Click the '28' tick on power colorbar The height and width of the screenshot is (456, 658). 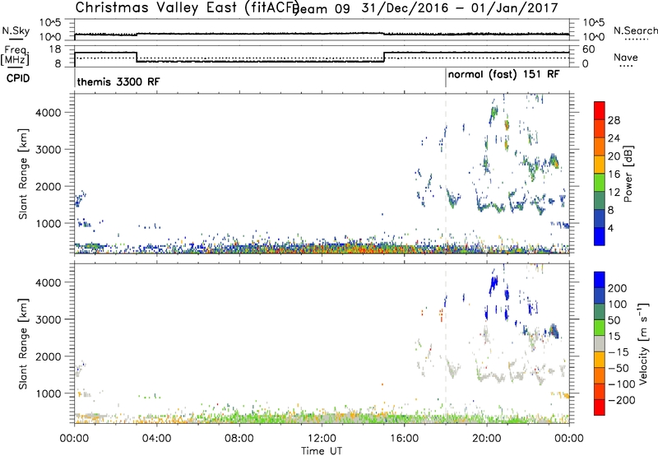[x=614, y=120]
